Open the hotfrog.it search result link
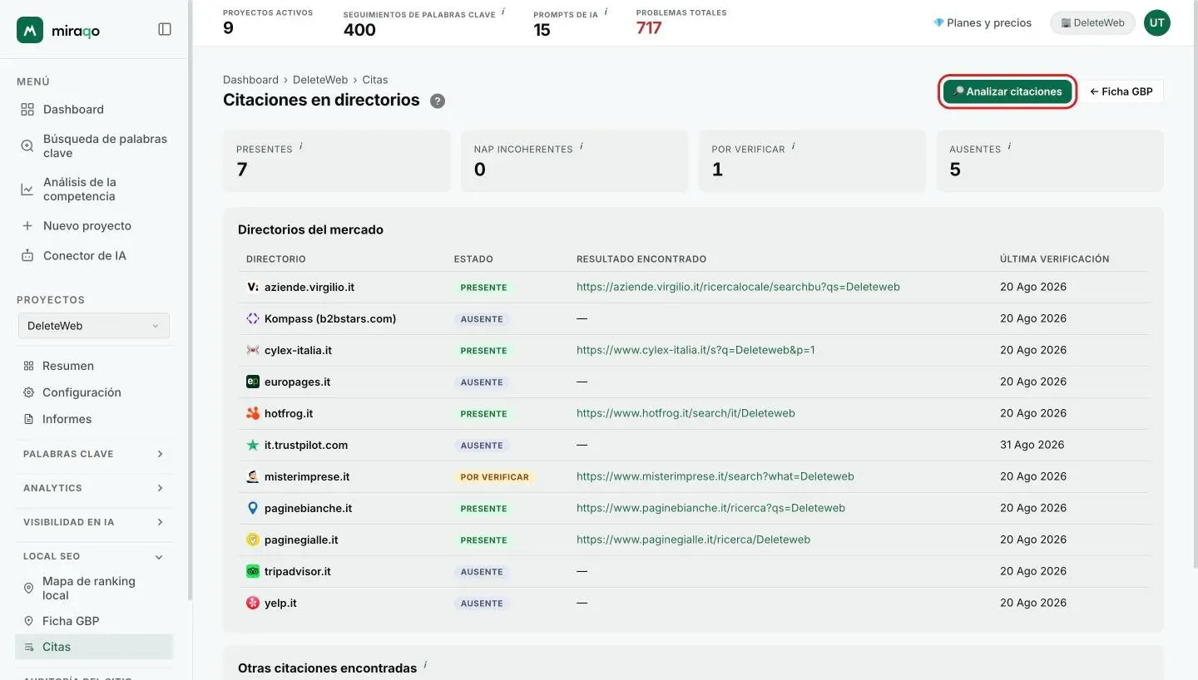The image size is (1198, 680). (686, 413)
